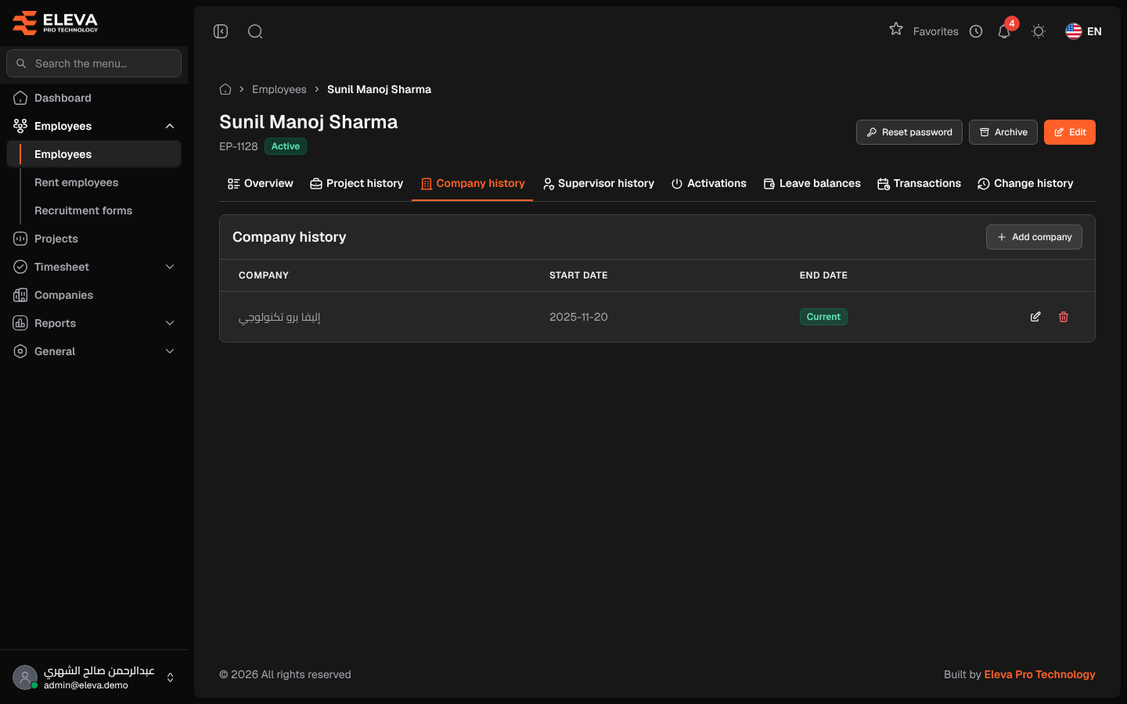Click the start date 2025-11-20 cell
Viewport: 1127px width, 704px height.
click(578, 317)
